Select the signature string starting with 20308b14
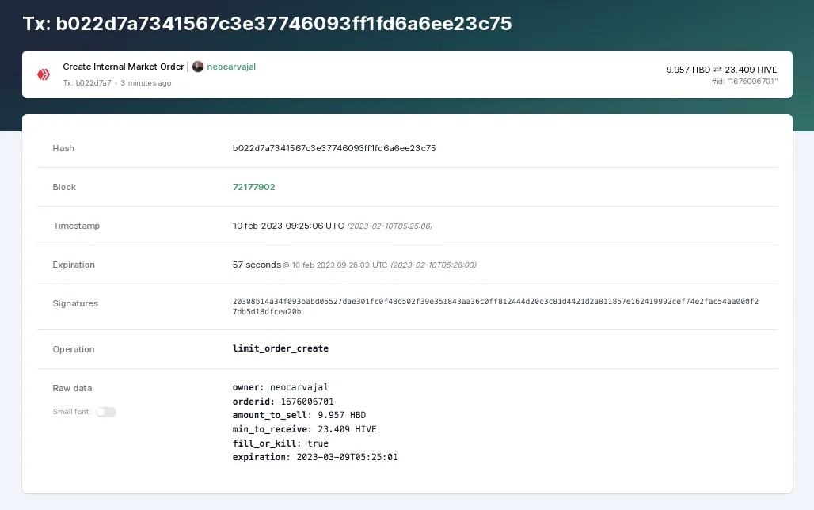The height and width of the screenshot is (510, 814). [495, 306]
